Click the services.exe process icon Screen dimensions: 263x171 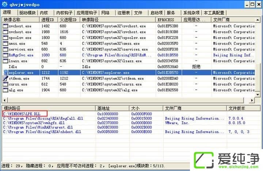pyautogui.click(x=5, y=49)
